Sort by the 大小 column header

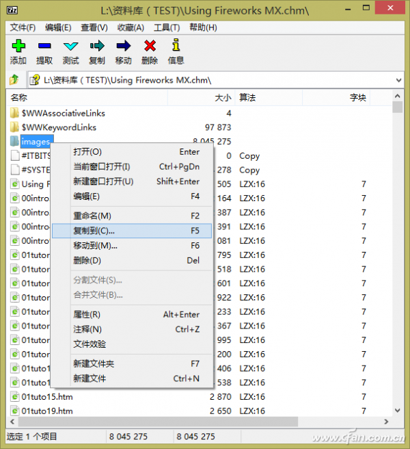click(202, 98)
